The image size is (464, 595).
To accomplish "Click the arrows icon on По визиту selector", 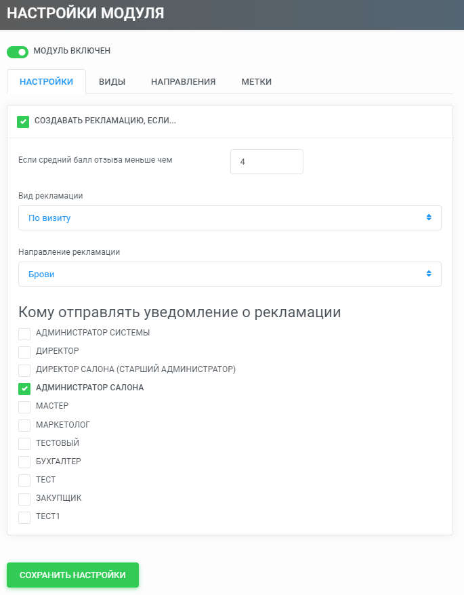I will click(429, 218).
